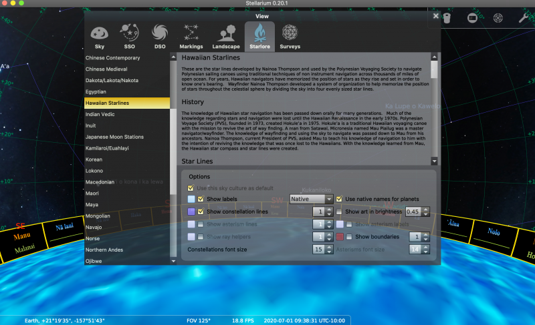
Task: Select Maori sky culture
Action: pos(127,194)
